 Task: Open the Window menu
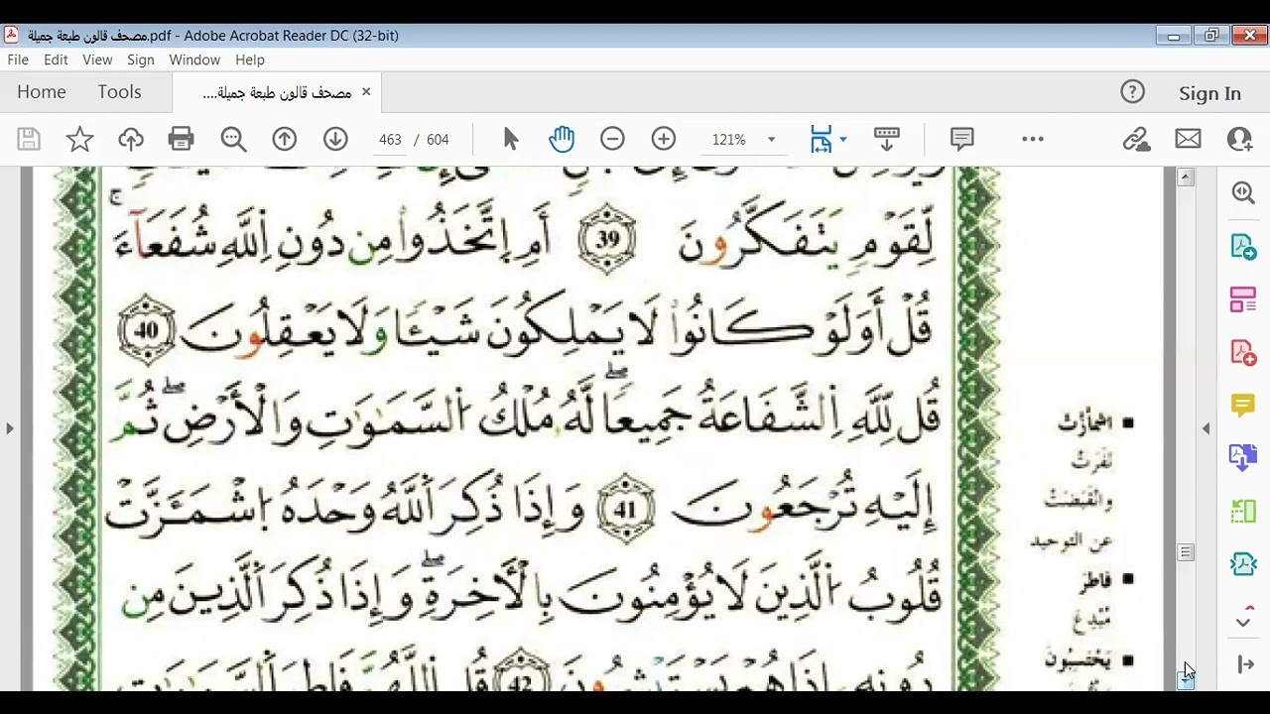[194, 59]
